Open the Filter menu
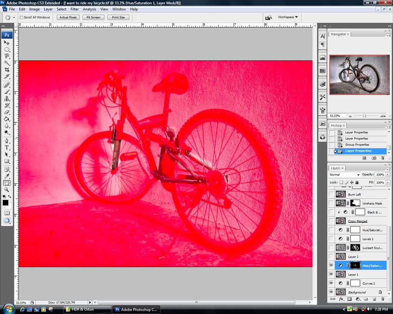Screen dimensions: 393x314 click(x=74, y=9)
